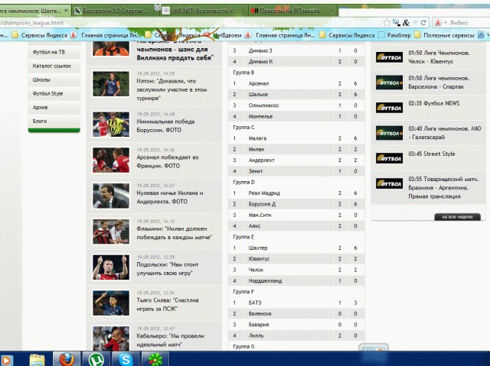The width and height of the screenshot is (490, 366).
Task: Launch Windows Media Player from the taskbar
Action: (6, 361)
